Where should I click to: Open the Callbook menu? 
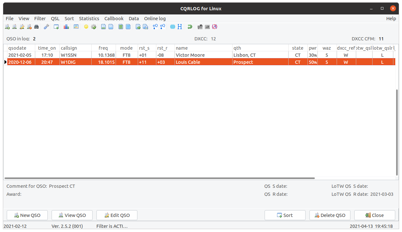(114, 19)
